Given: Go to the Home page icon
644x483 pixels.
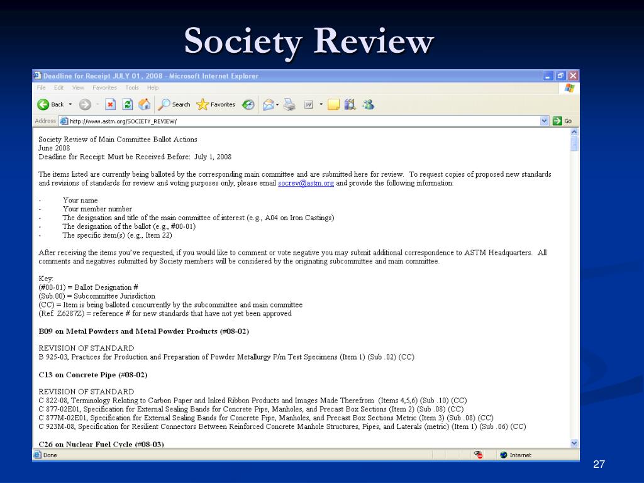Looking at the screenshot, I should point(144,105).
